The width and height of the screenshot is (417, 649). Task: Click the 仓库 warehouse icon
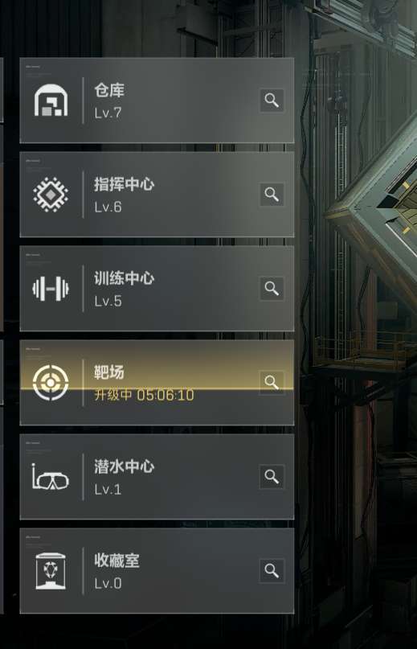(x=51, y=101)
